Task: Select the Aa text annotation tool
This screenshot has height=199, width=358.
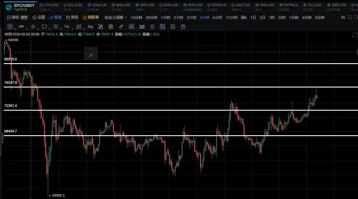Action: tap(90, 27)
